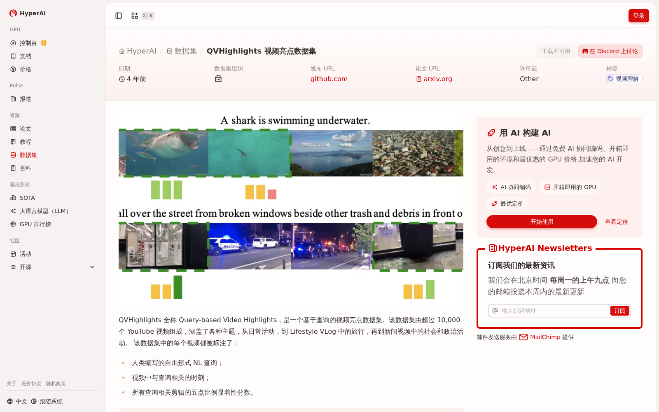Open 报道 under Pulse
This screenshot has height=412, width=659.
coord(53,99)
